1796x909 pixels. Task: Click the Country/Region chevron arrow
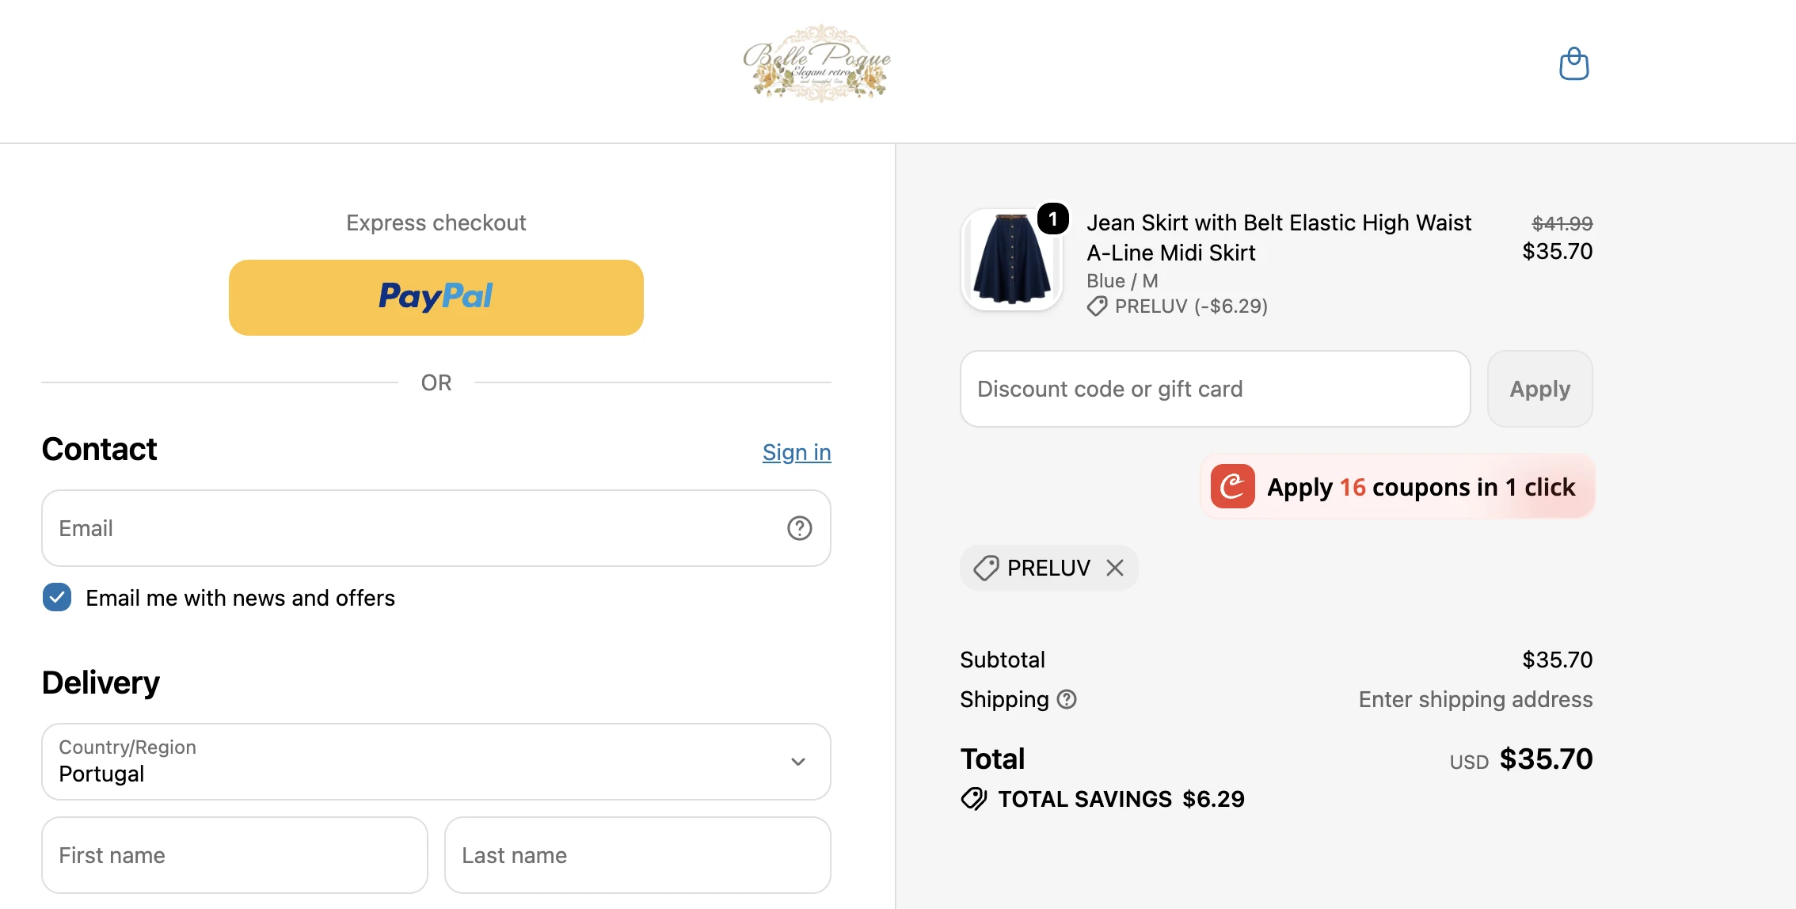[798, 762]
